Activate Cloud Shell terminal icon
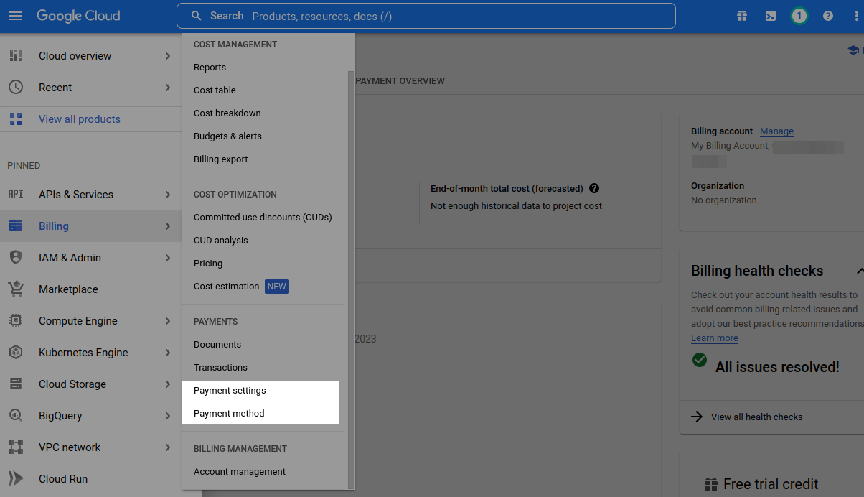Screen dimensions: 864x497 [771, 16]
